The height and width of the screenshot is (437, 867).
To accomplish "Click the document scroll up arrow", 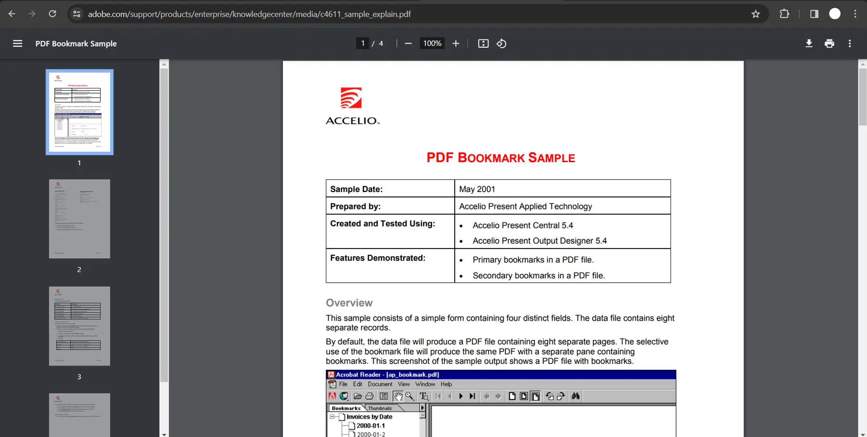I will (863, 64).
